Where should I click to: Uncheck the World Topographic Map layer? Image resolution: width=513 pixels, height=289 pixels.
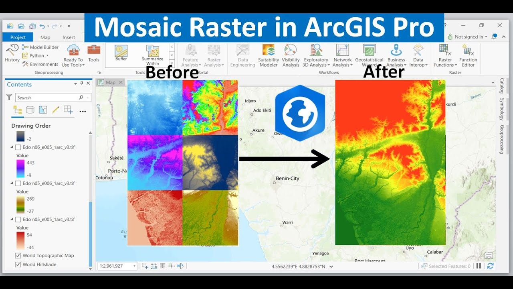tap(18, 256)
